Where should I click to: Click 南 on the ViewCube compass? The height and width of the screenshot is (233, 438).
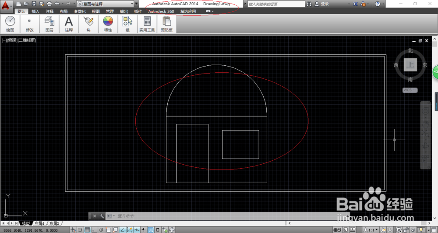click(x=410, y=80)
